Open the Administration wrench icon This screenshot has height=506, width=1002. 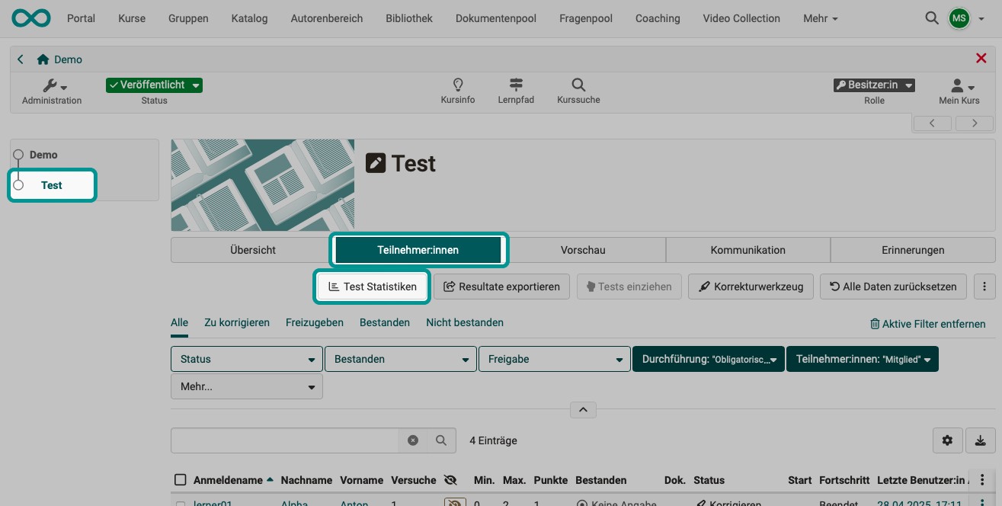tap(48, 86)
